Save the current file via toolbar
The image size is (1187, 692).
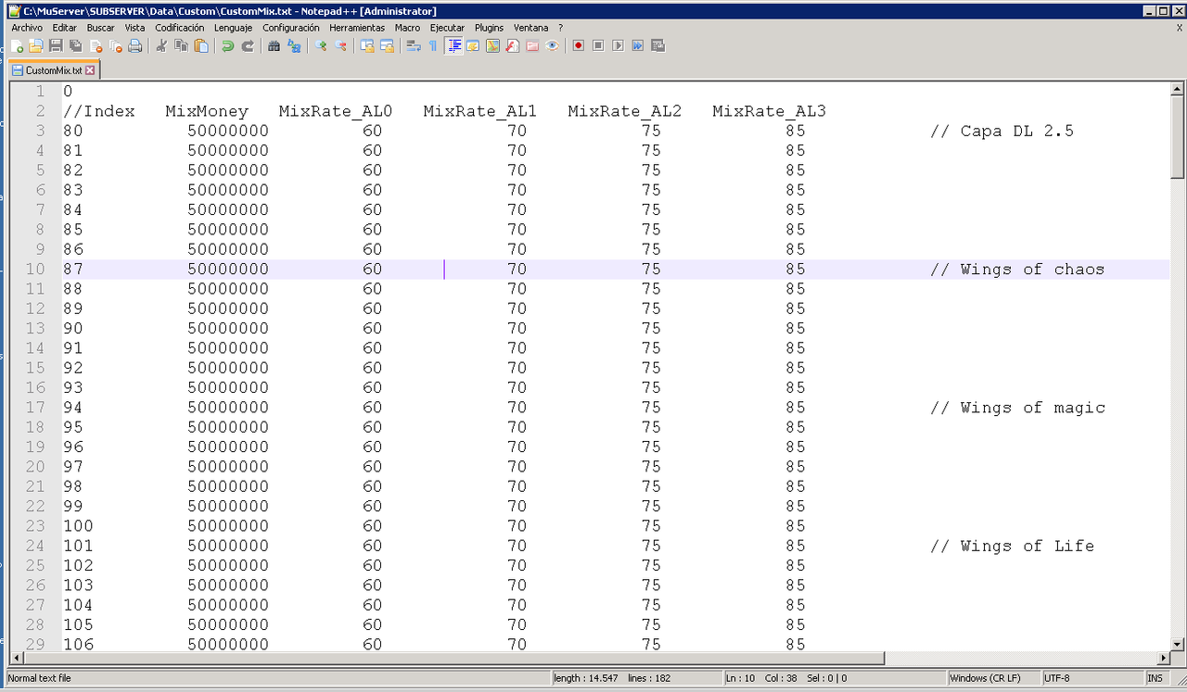(56, 45)
